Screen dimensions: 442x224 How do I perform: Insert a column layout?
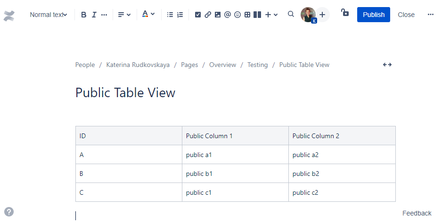tap(257, 15)
